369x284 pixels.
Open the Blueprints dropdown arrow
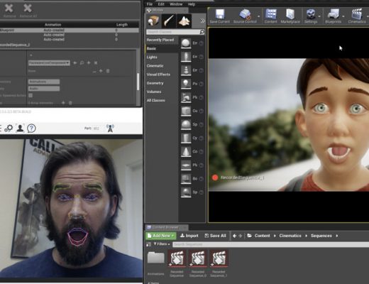343,16
